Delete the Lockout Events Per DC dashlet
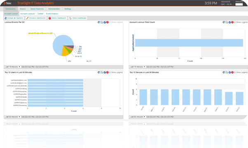This screenshot has height=148, width=248. 108,22
